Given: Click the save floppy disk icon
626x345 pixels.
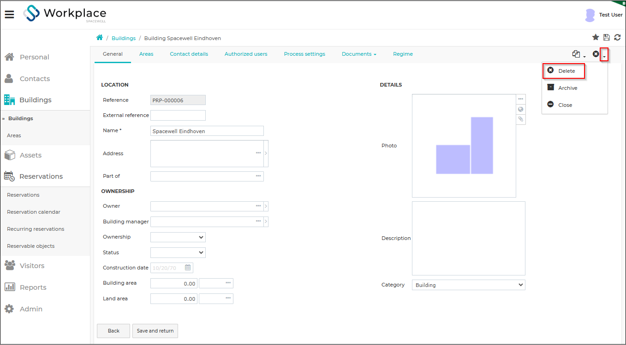Looking at the screenshot, I should pyautogui.click(x=607, y=37).
